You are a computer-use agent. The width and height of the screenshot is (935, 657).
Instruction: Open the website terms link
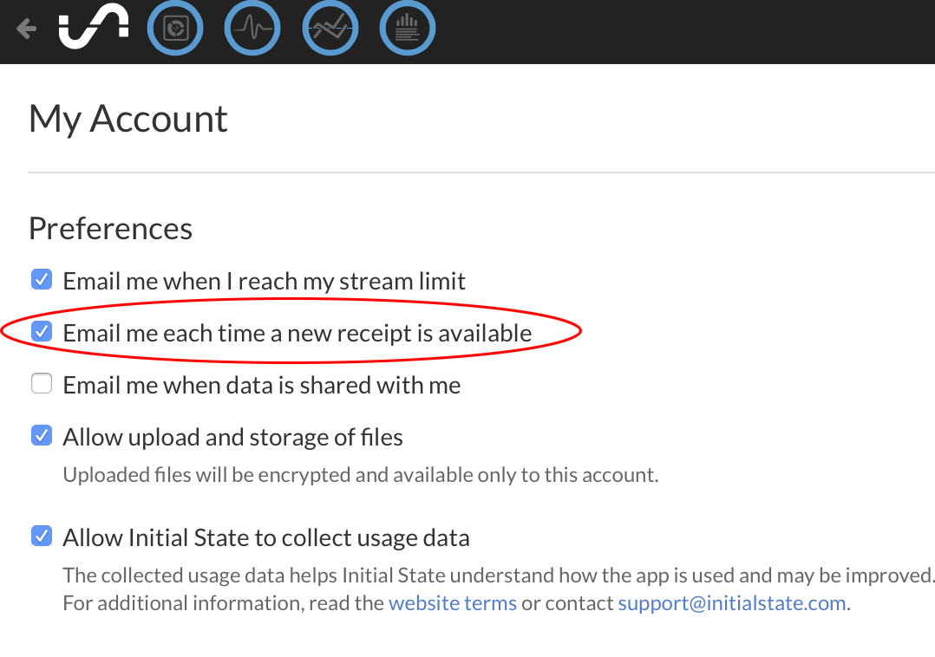point(453,603)
